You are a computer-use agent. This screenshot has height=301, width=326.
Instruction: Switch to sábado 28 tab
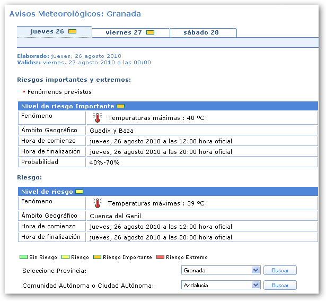coord(201,33)
